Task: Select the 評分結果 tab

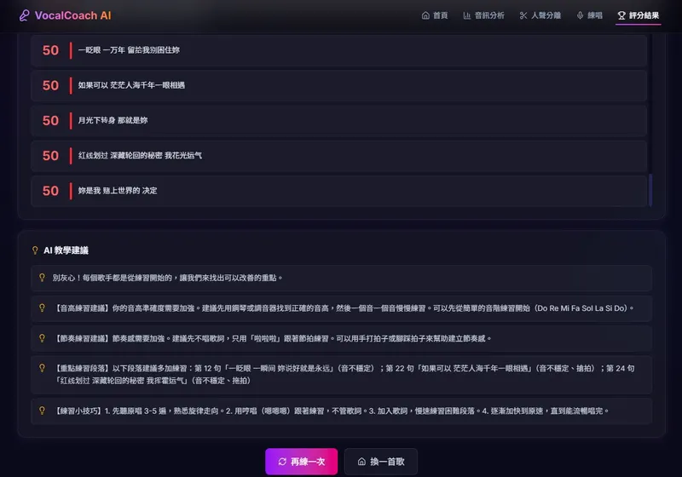Action: point(638,15)
